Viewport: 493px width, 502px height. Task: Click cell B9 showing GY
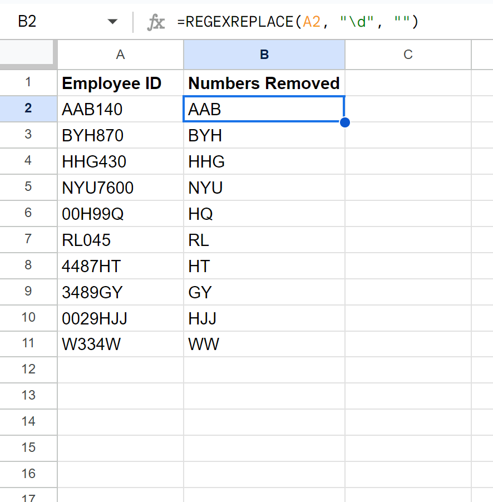[264, 292]
